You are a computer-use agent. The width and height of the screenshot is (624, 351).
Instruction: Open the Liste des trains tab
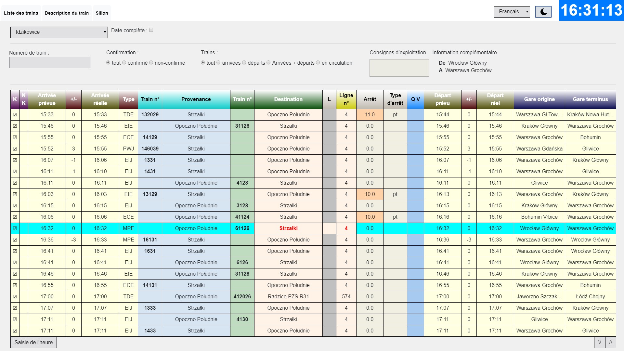(x=21, y=13)
